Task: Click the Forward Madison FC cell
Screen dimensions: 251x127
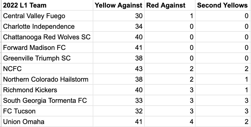Action: [x=34, y=48]
